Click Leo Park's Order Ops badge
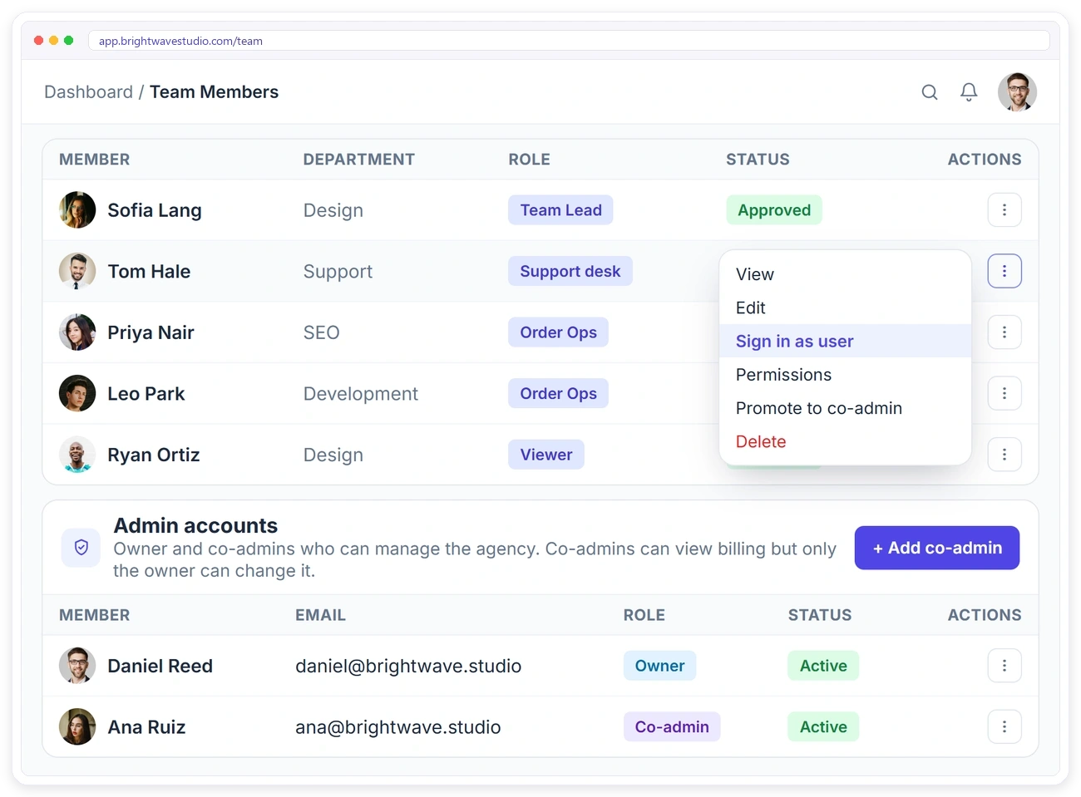 click(x=559, y=393)
